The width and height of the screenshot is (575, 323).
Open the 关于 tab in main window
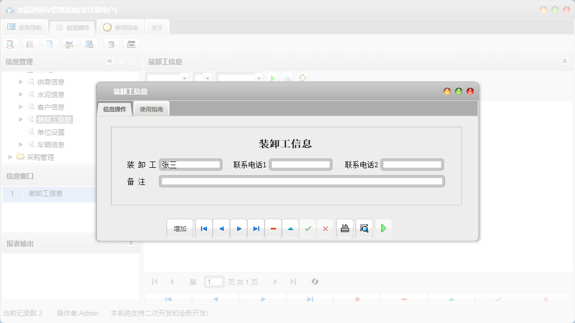coord(157,27)
